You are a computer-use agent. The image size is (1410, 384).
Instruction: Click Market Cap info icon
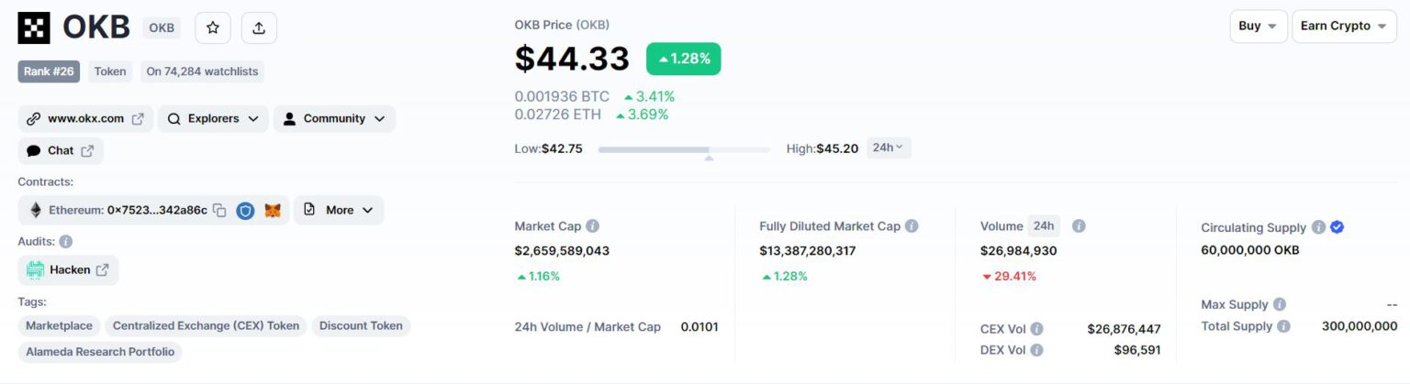[x=593, y=226]
